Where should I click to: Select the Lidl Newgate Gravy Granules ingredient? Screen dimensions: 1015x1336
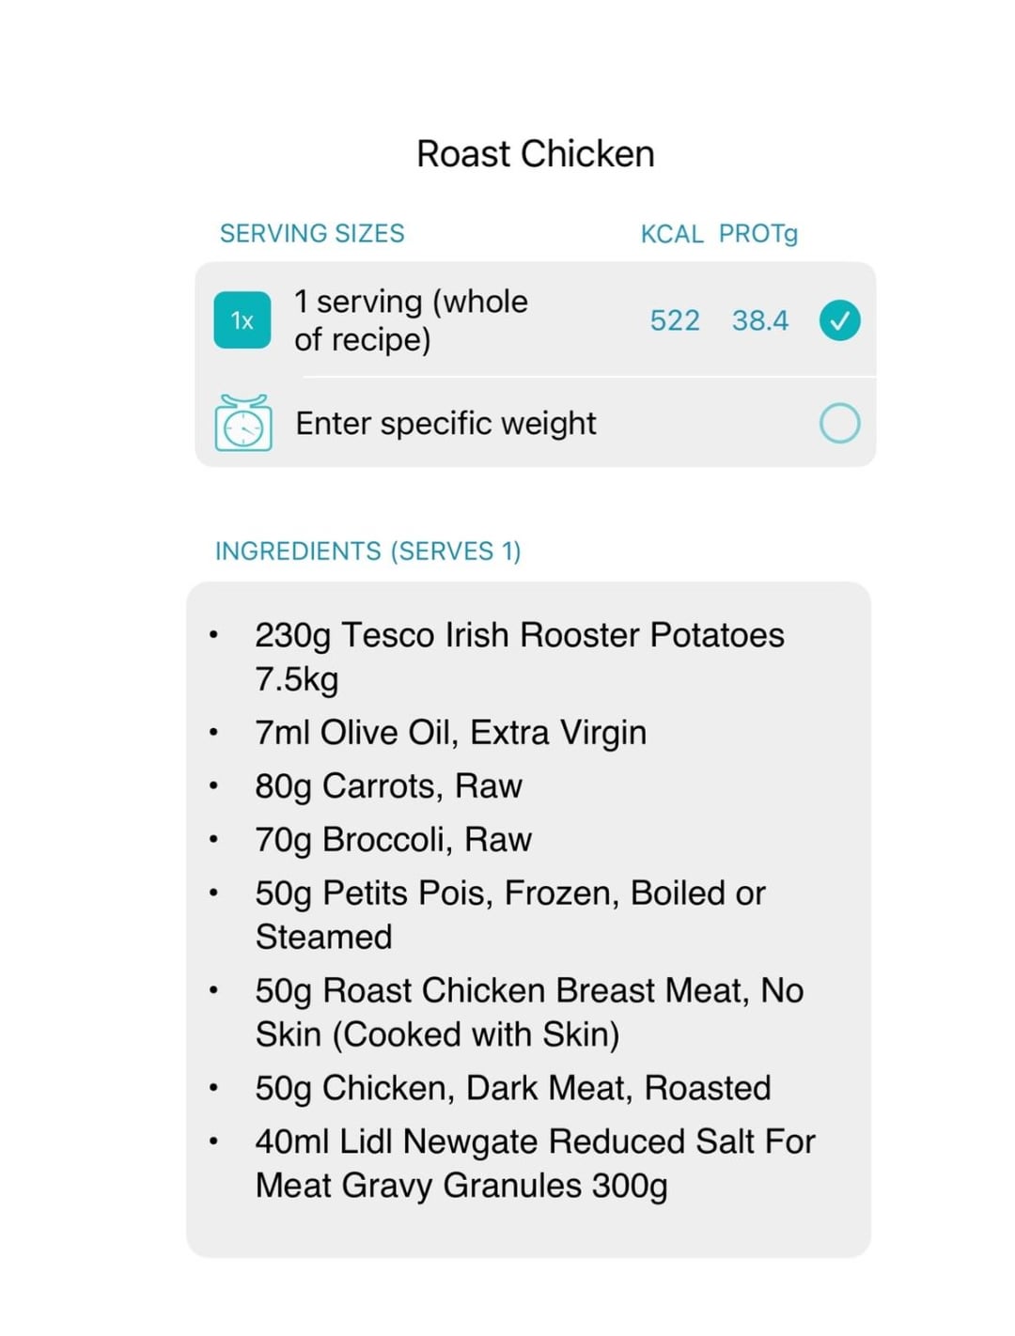534,1163
